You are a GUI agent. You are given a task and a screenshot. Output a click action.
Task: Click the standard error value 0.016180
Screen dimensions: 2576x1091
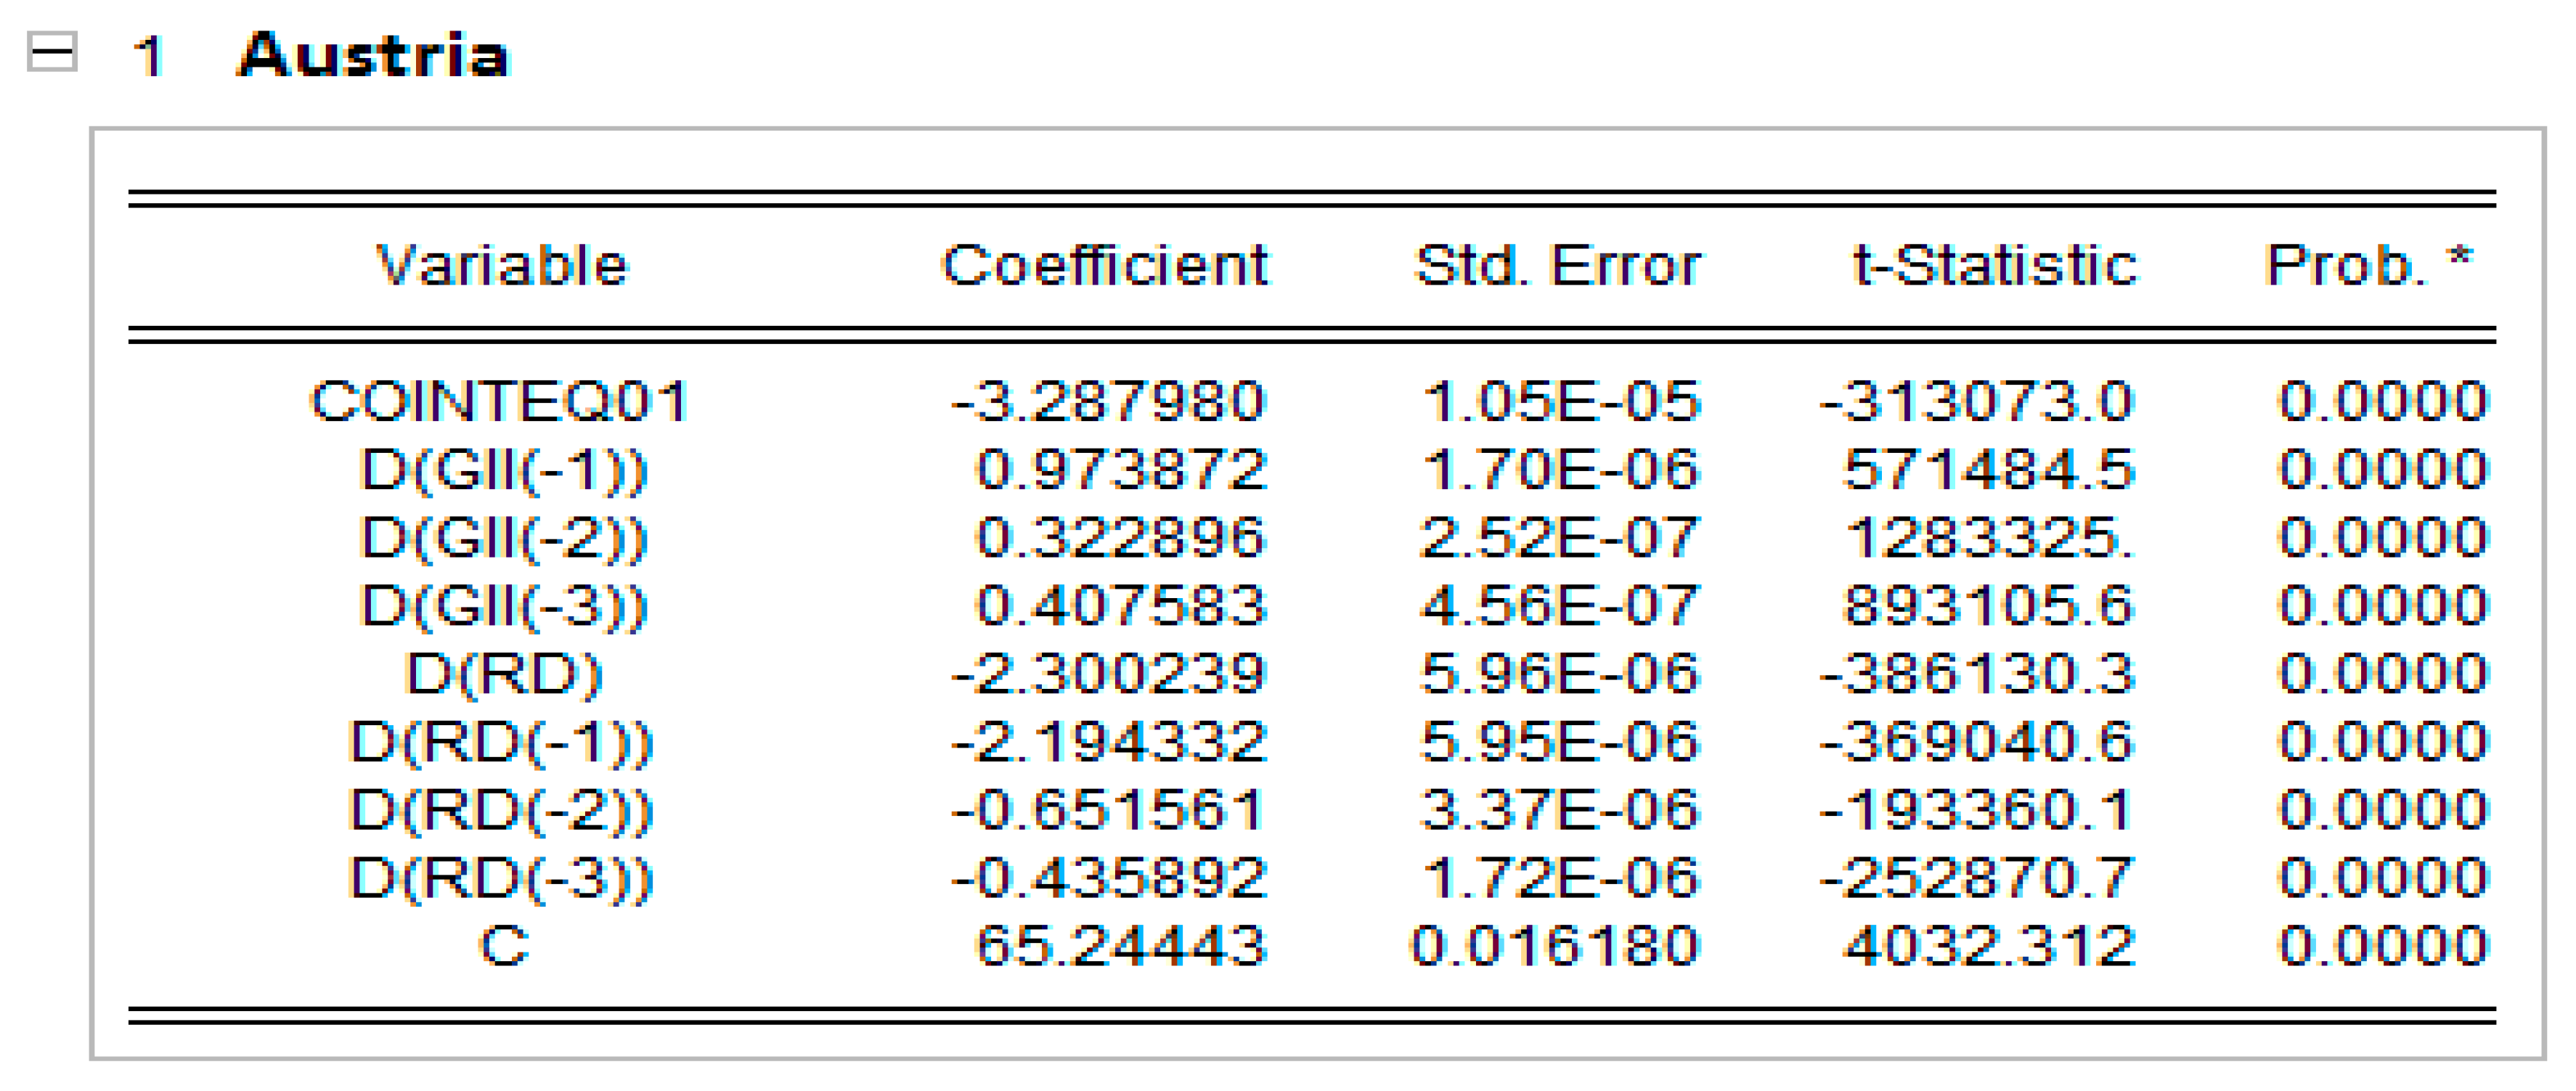click(1554, 946)
